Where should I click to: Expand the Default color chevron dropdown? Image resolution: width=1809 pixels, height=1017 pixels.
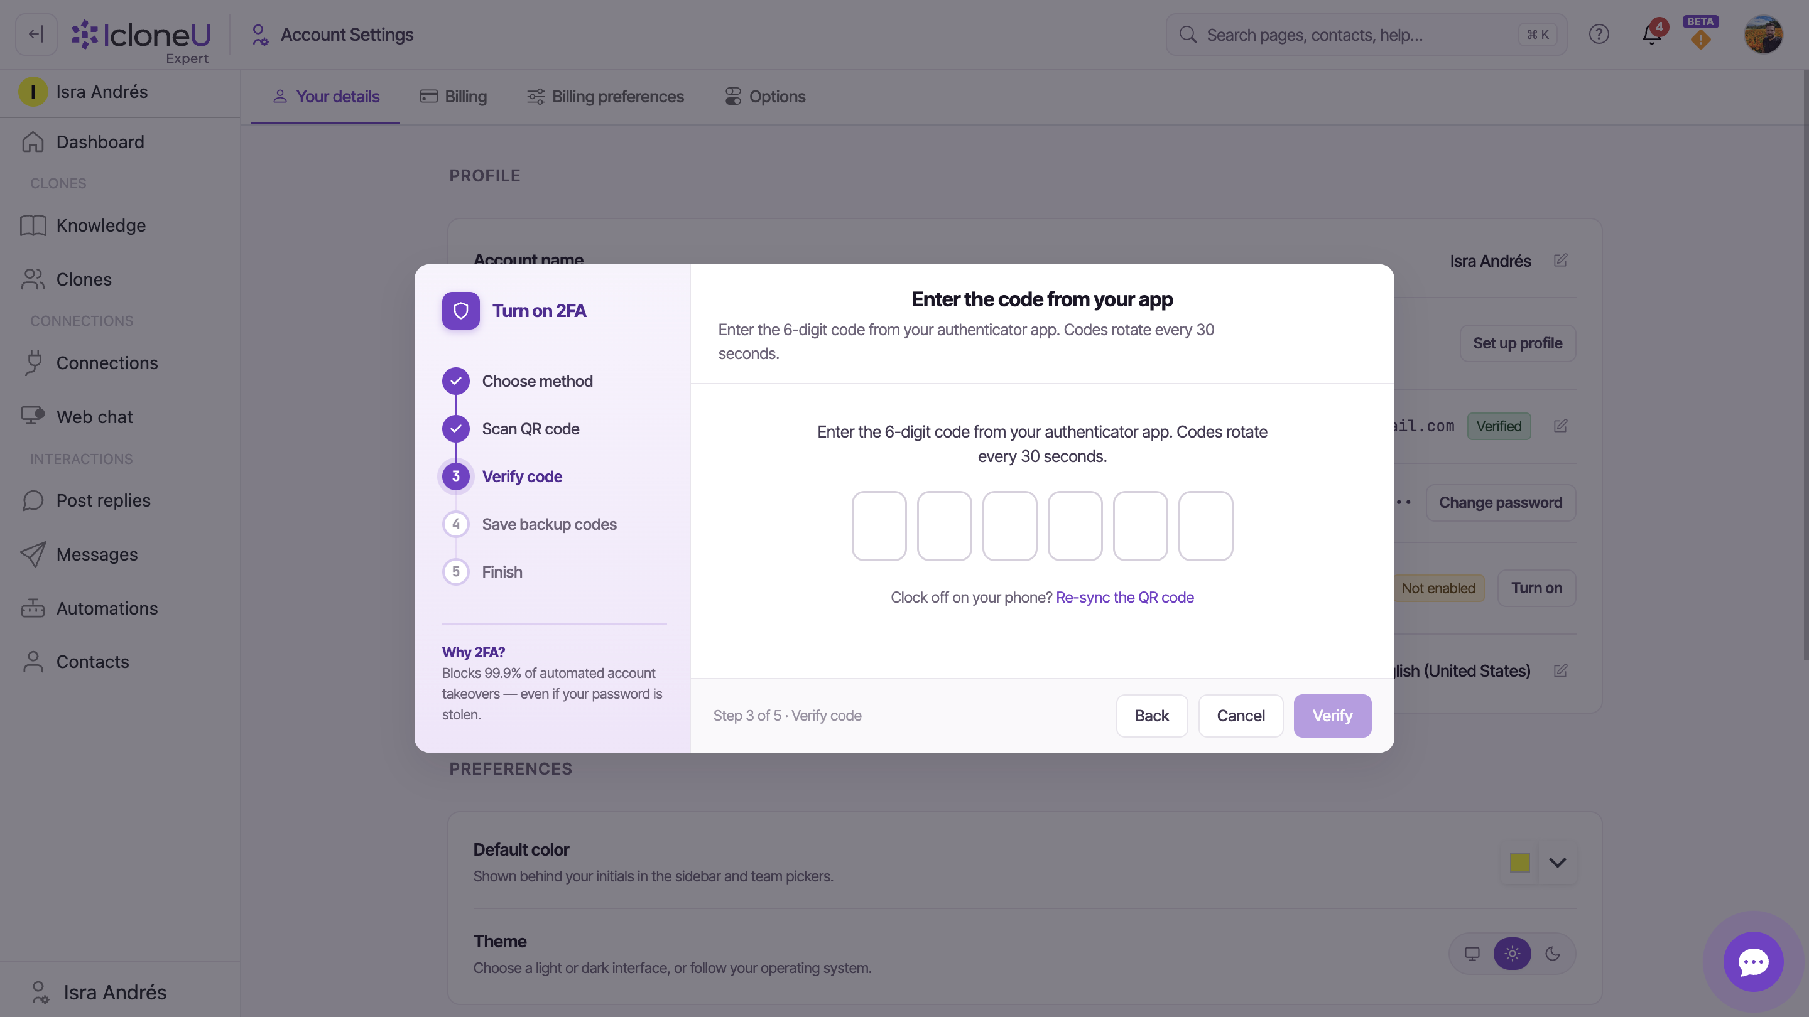pyautogui.click(x=1557, y=863)
